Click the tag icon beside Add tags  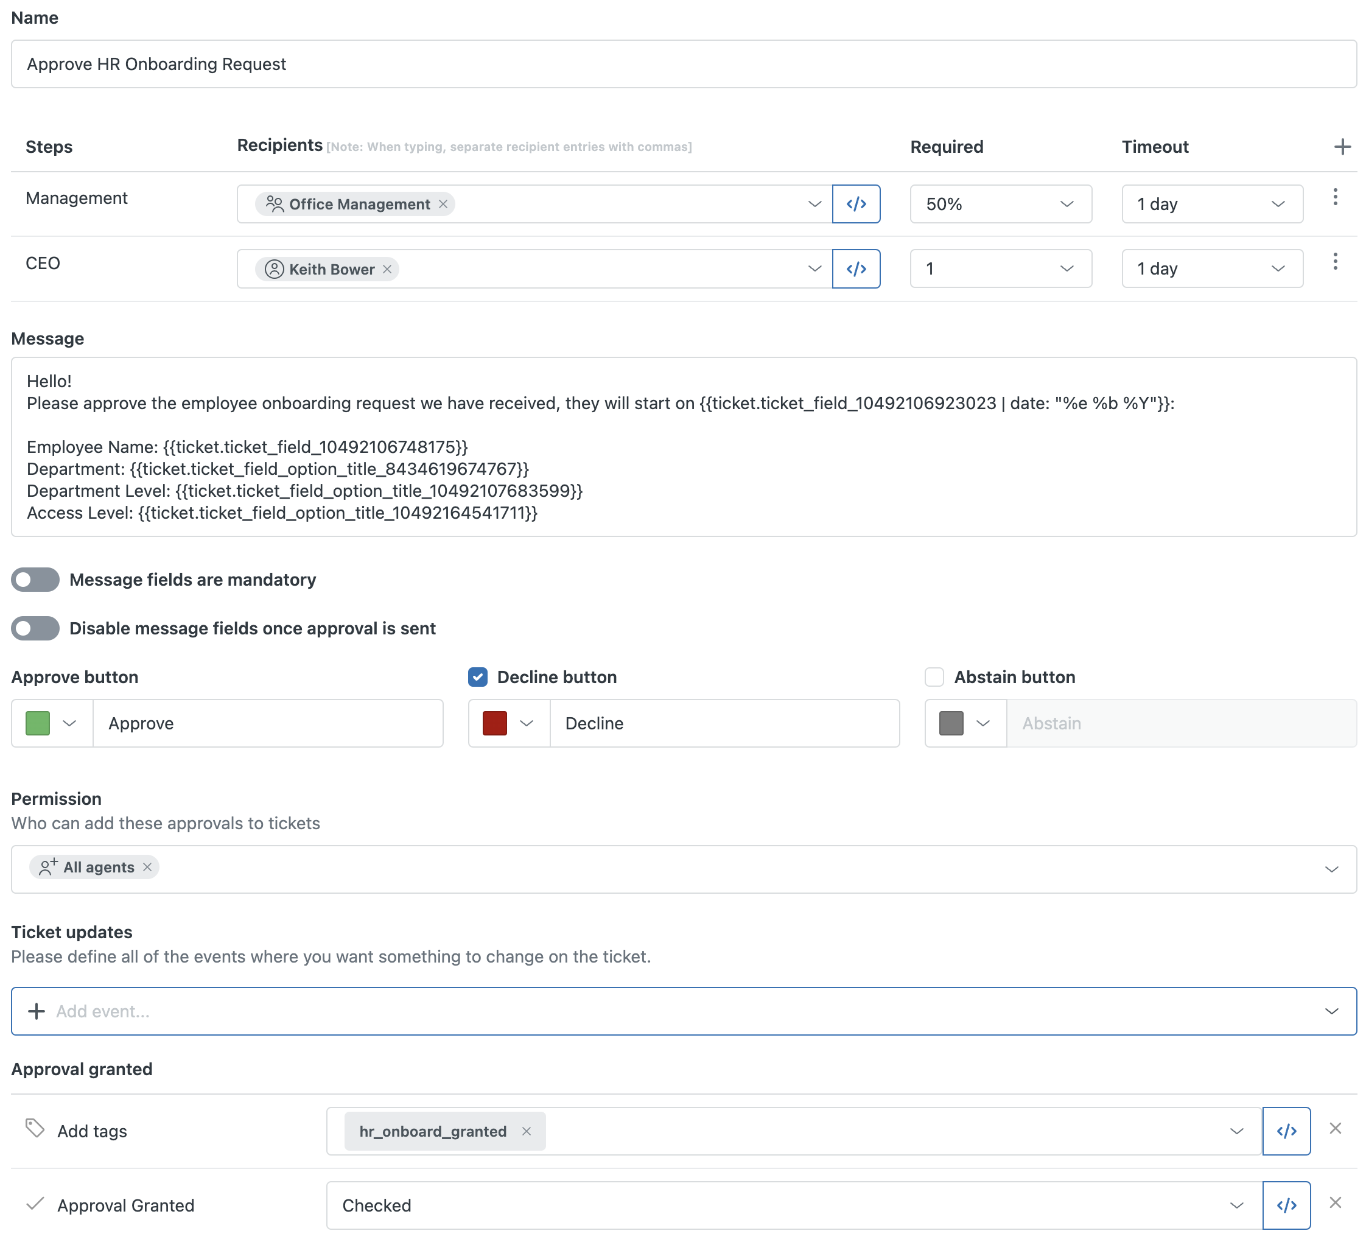(35, 1128)
